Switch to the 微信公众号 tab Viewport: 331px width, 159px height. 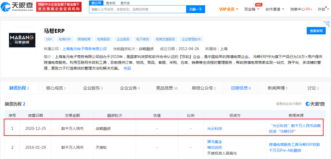pos(204,88)
